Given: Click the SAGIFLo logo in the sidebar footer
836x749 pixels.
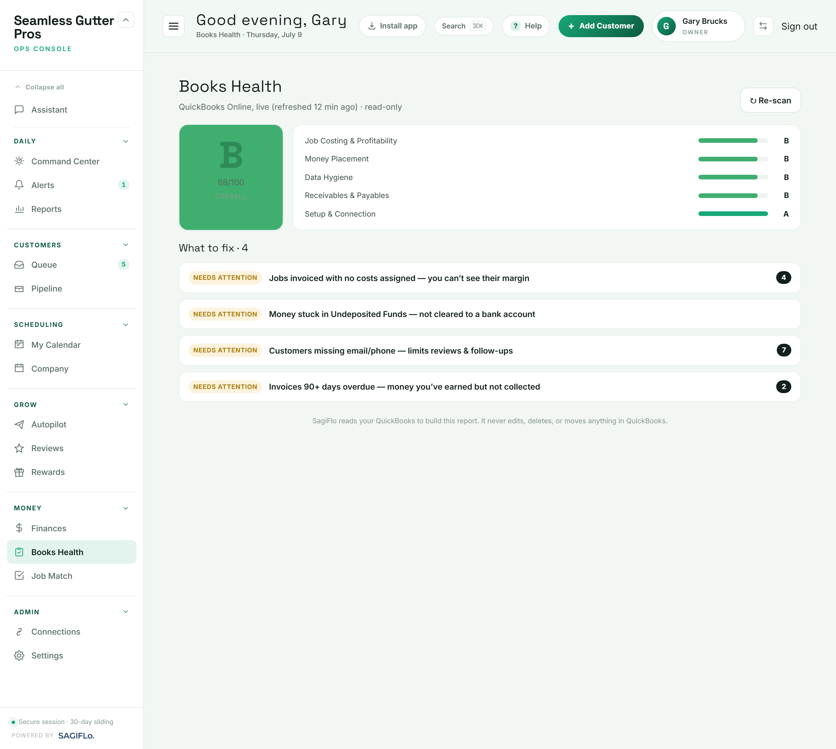Looking at the screenshot, I should click(76, 736).
